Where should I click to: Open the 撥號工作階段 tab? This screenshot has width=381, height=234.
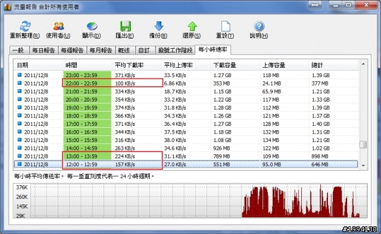coord(175,50)
